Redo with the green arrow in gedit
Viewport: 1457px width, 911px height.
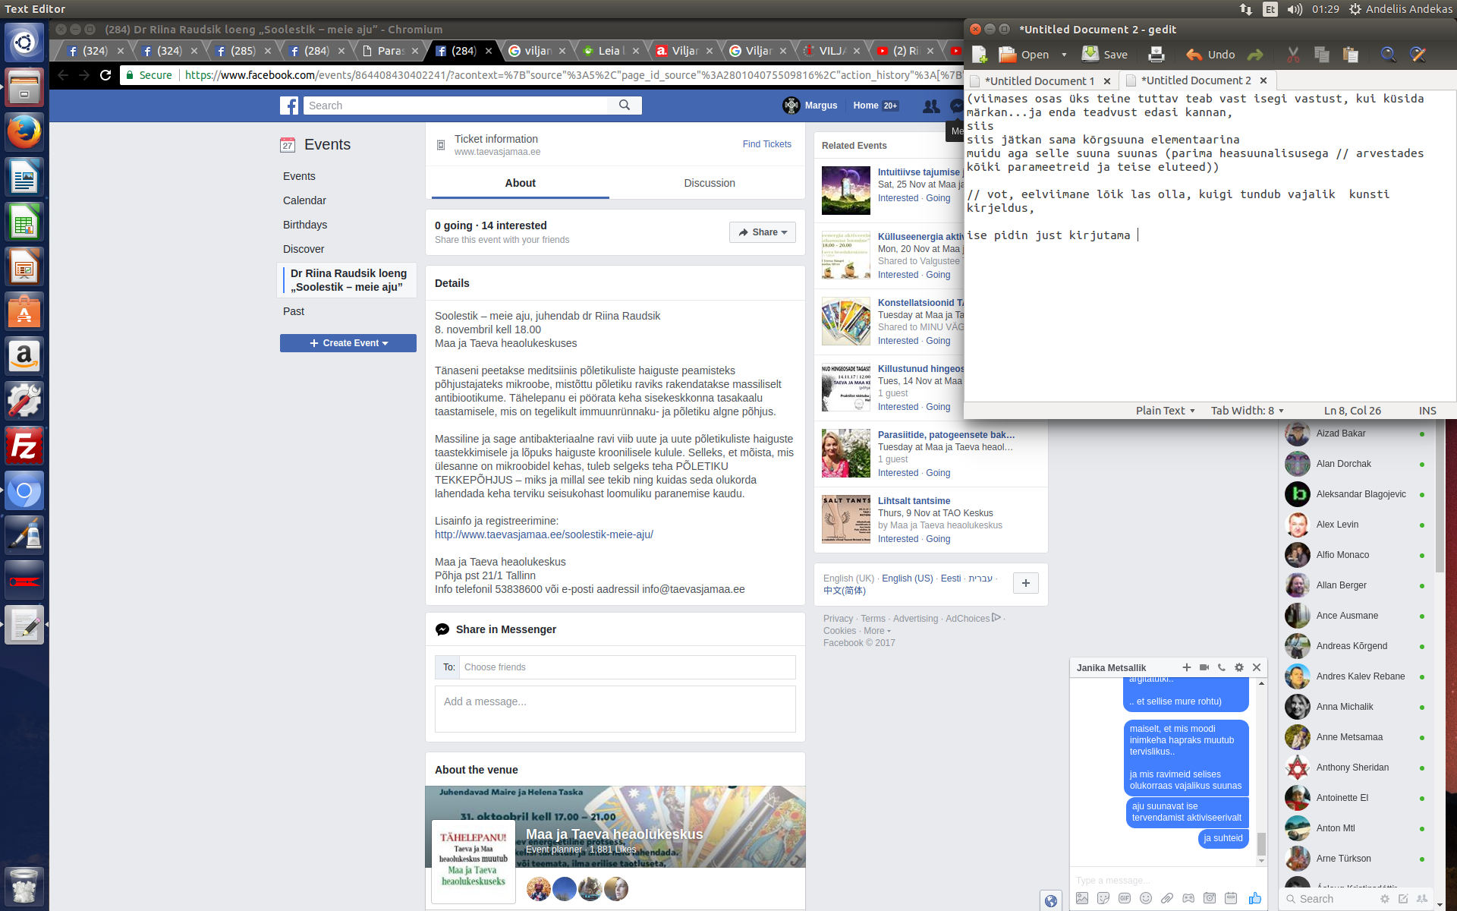point(1255,55)
